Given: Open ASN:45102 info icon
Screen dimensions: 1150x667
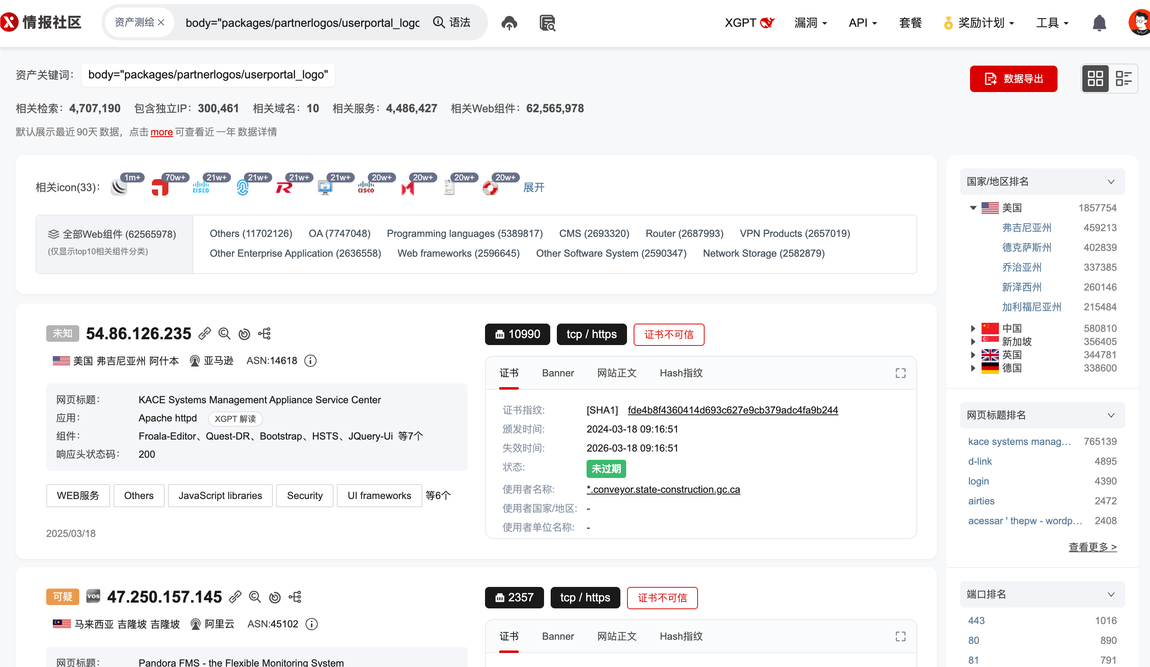Looking at the screenshot, I should pyautogui.click(x=312, y=624).
